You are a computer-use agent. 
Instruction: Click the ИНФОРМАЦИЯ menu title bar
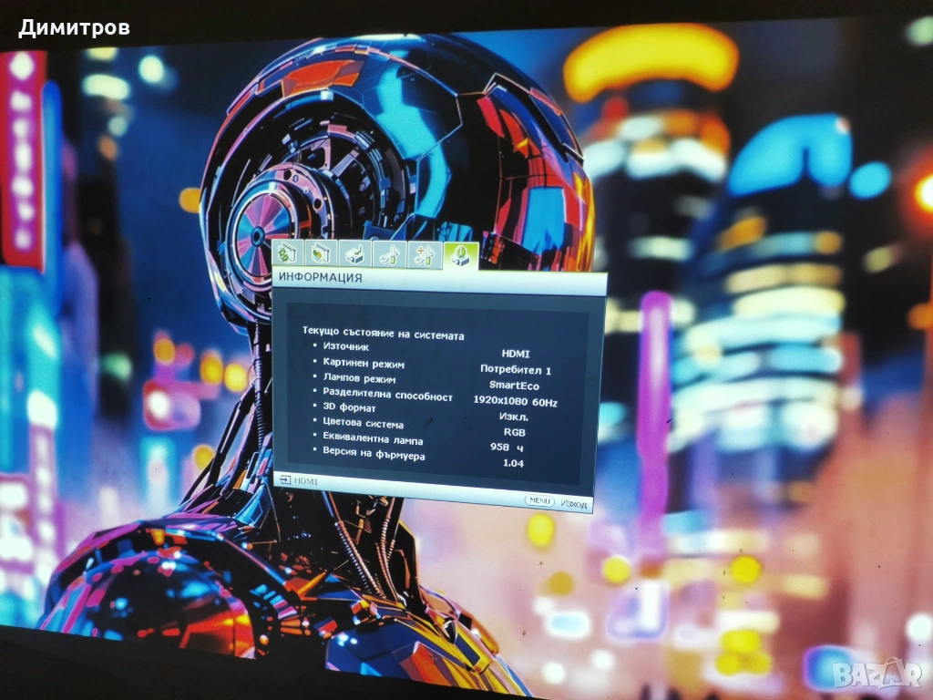tap(437, 280)
